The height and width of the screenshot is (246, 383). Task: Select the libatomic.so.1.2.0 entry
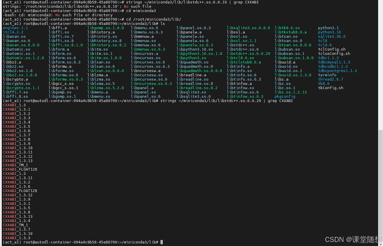pos(23,58)
